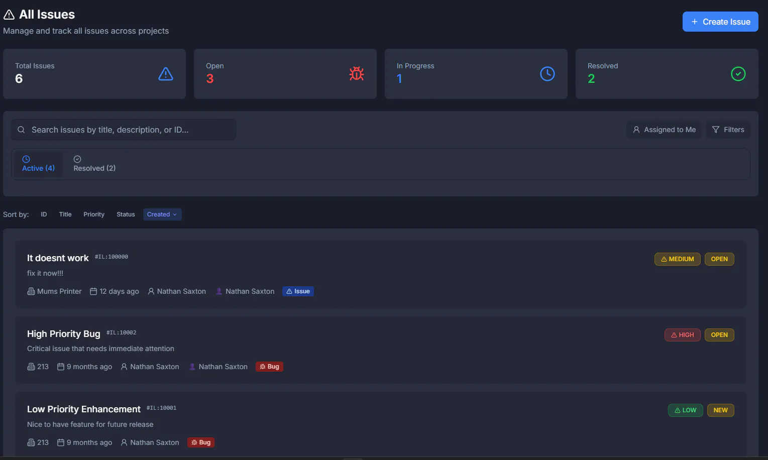Select the In Progress stat card

pyautogui.click(x=476, y=74)
